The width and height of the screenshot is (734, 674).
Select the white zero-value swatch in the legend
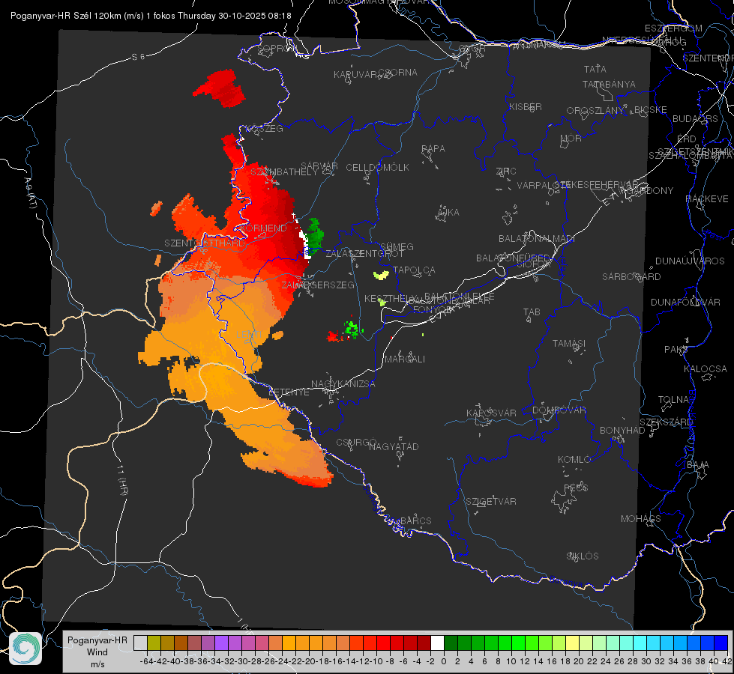click(437, 643)
